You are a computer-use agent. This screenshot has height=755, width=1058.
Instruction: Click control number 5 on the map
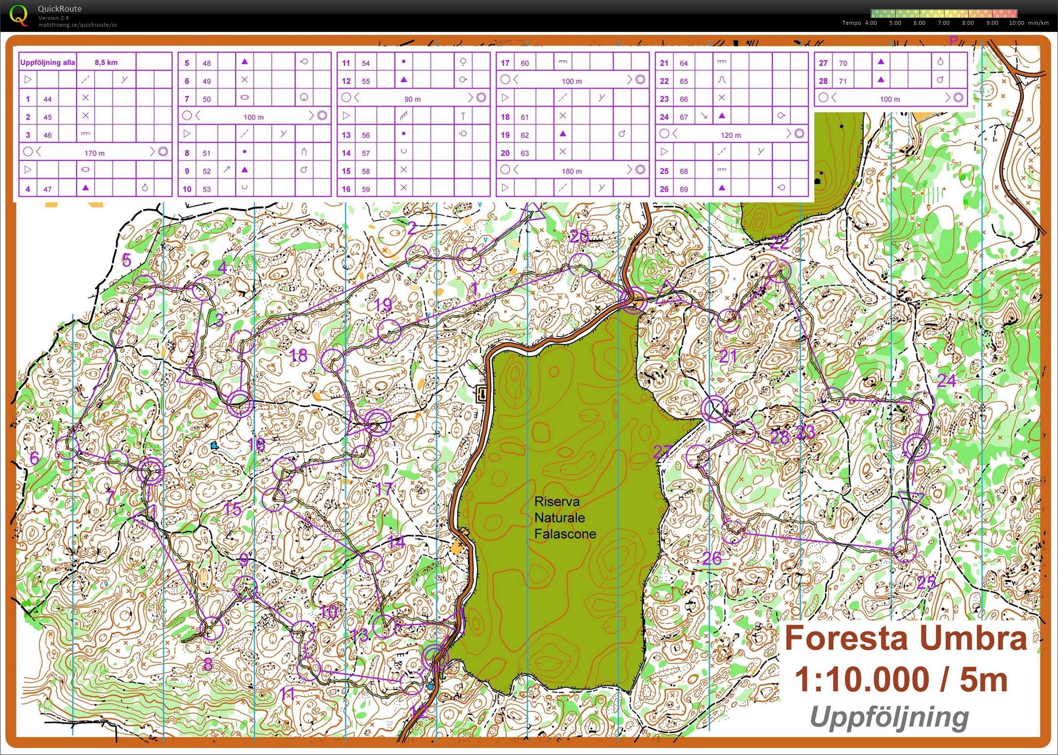[x=126, y=261]
